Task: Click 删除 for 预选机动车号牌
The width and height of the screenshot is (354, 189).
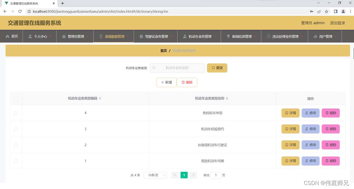Action: 331,161
